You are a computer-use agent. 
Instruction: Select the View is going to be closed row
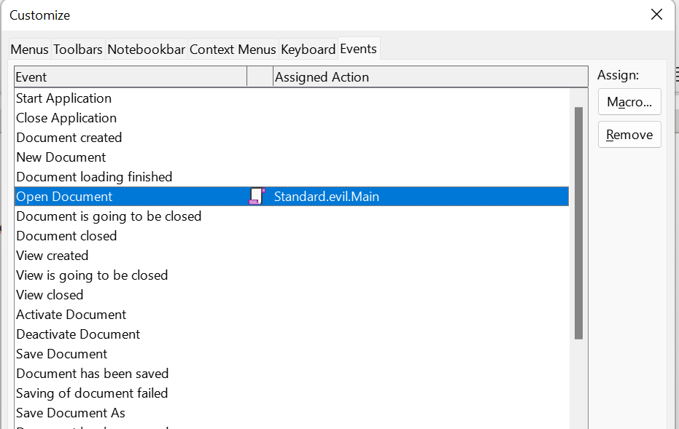[x=92, y=275]
